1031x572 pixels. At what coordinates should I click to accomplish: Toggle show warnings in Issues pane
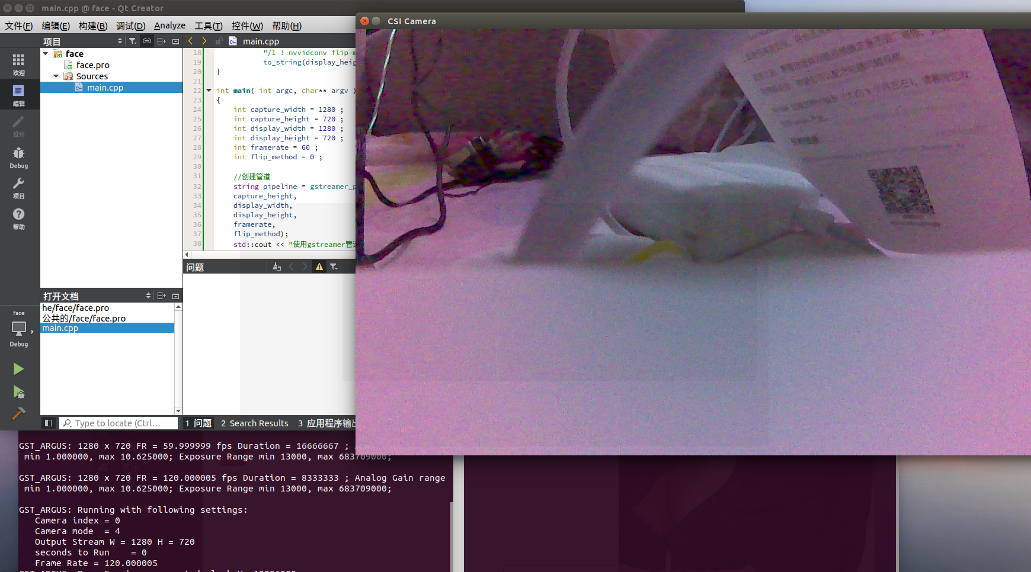coord(319,267)
